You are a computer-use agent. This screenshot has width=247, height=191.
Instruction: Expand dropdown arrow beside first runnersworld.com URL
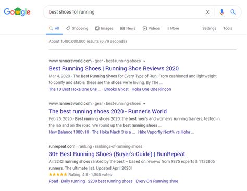[x=144, y=61]
